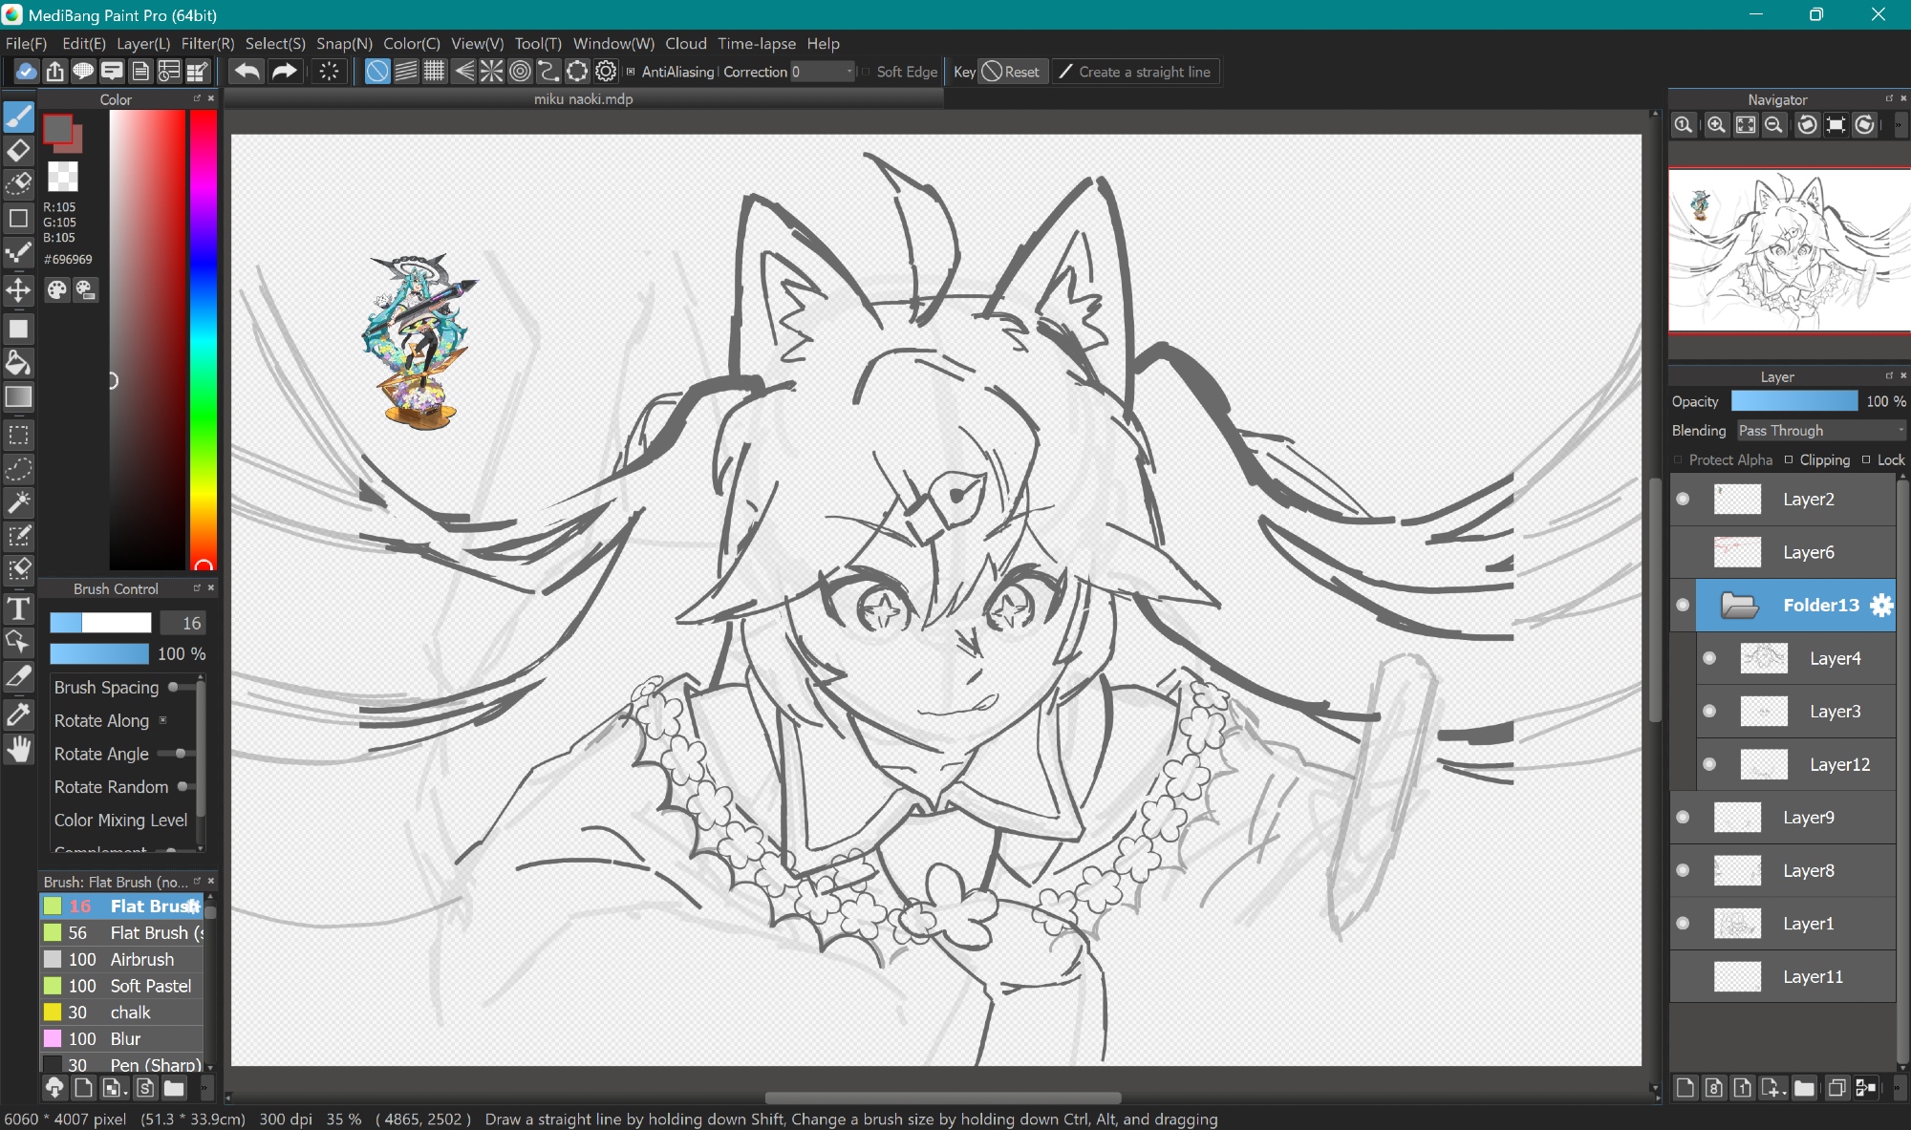1911x1130 pixels.
Task: Click the new layer icon
Action: [1685, 1088]
